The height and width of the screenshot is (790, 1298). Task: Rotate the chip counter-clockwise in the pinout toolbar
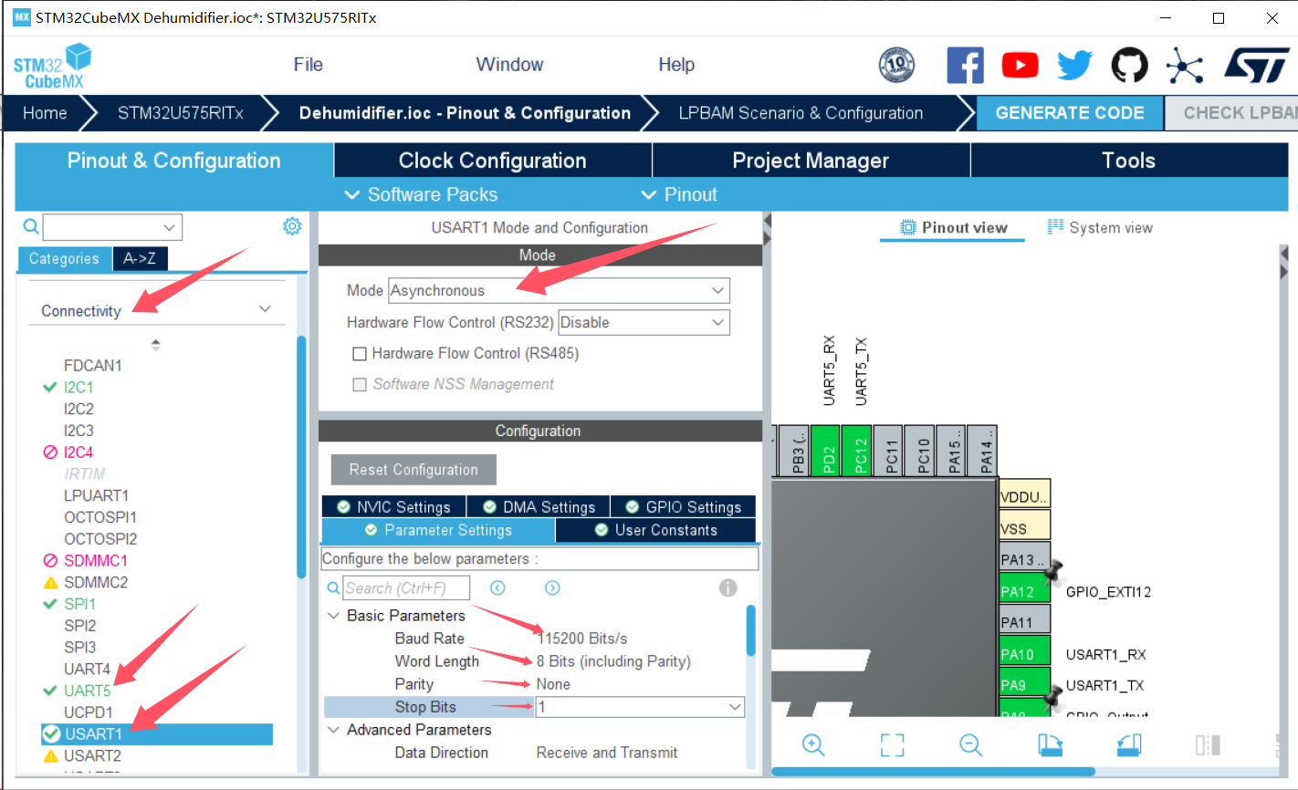click(x=1129, y=744)
